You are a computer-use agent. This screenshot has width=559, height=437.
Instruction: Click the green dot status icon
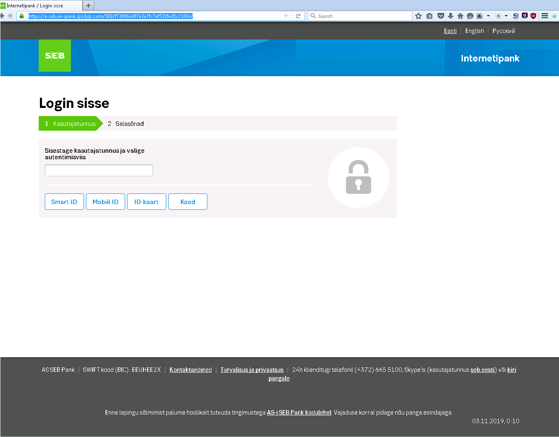tap(554, 16)
